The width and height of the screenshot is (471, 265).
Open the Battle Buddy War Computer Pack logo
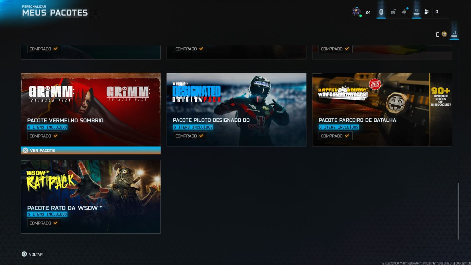[x=343, y=93]
